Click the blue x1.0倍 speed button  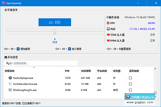tap(55, 22)
